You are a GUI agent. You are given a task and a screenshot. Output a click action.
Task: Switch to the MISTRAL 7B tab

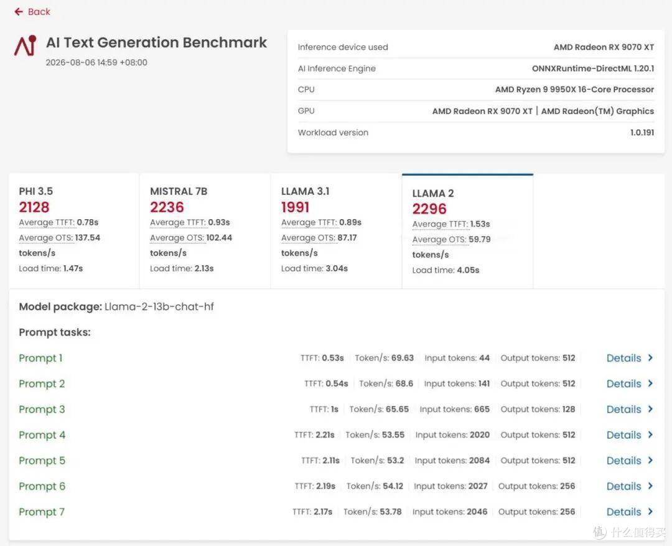[205, 231]
